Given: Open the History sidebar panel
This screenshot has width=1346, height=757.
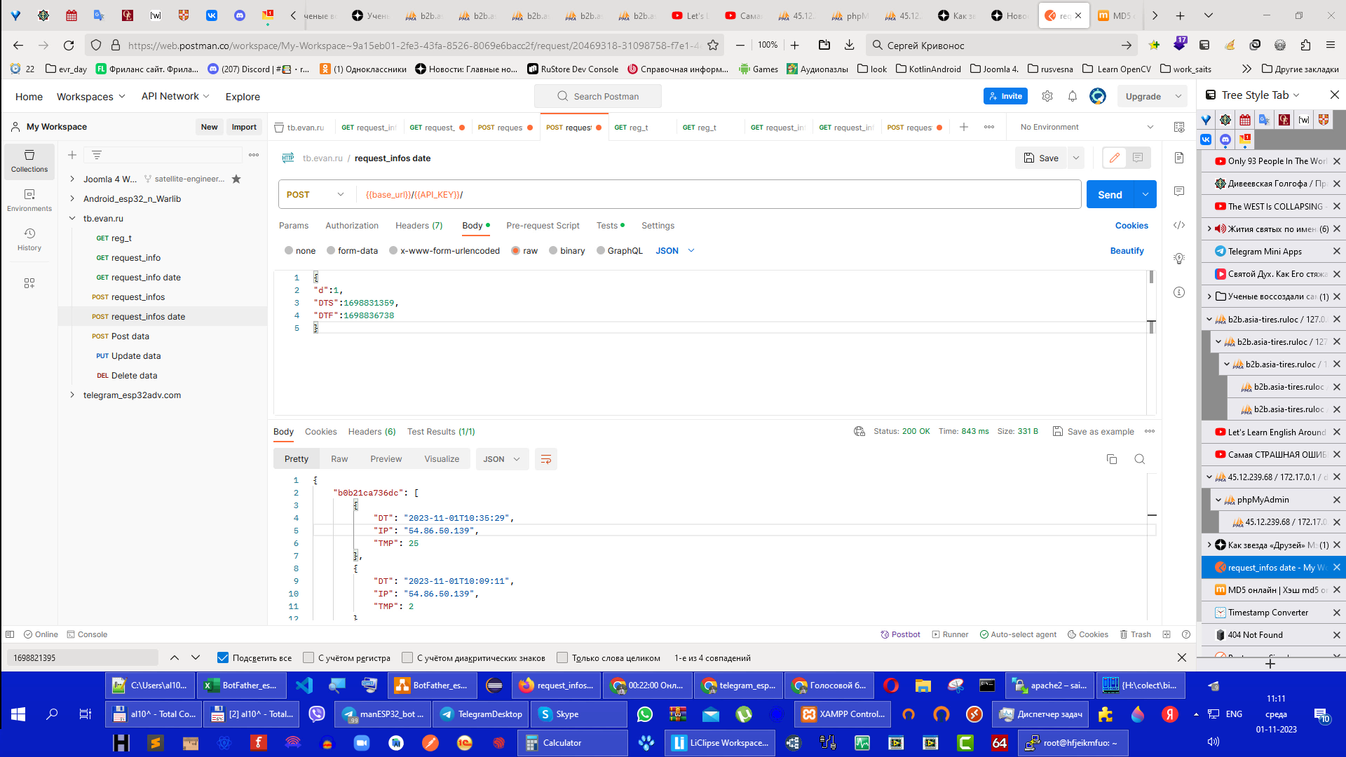Looking at the screenshot, I should pos(29,239).
